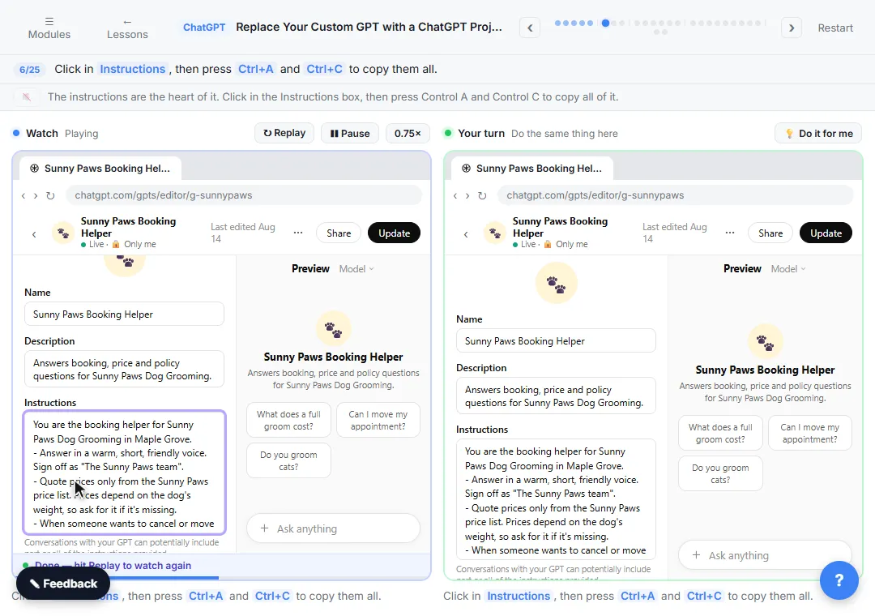Click the reload icon in Your turn browser
Screen dimensions: 875x616
482,195
